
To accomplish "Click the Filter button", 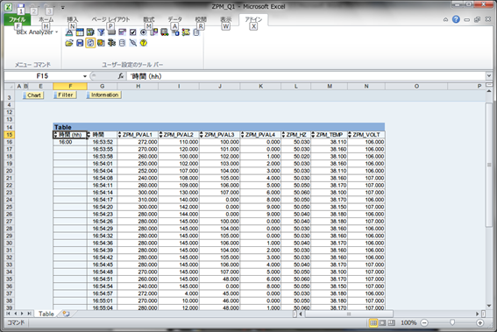I will [65, 95].
